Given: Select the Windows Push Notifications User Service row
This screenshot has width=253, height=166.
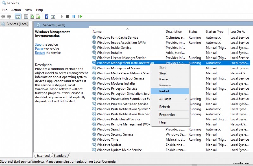Looking at the screenshot, I should pyautogui.click(x=121, y=114).
